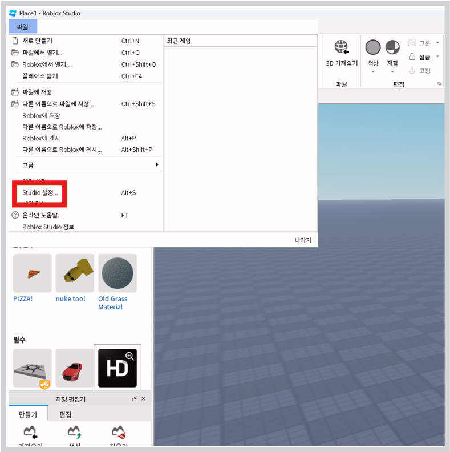Click the magnifier preview icon on HD thumbnail
This screenshot has width=450, height=452.
[x=130, y=356]
